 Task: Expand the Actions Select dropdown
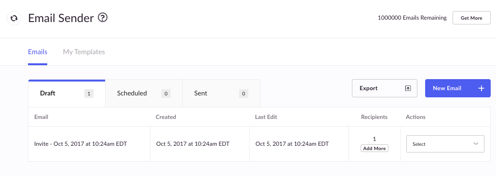coord(445,144)
